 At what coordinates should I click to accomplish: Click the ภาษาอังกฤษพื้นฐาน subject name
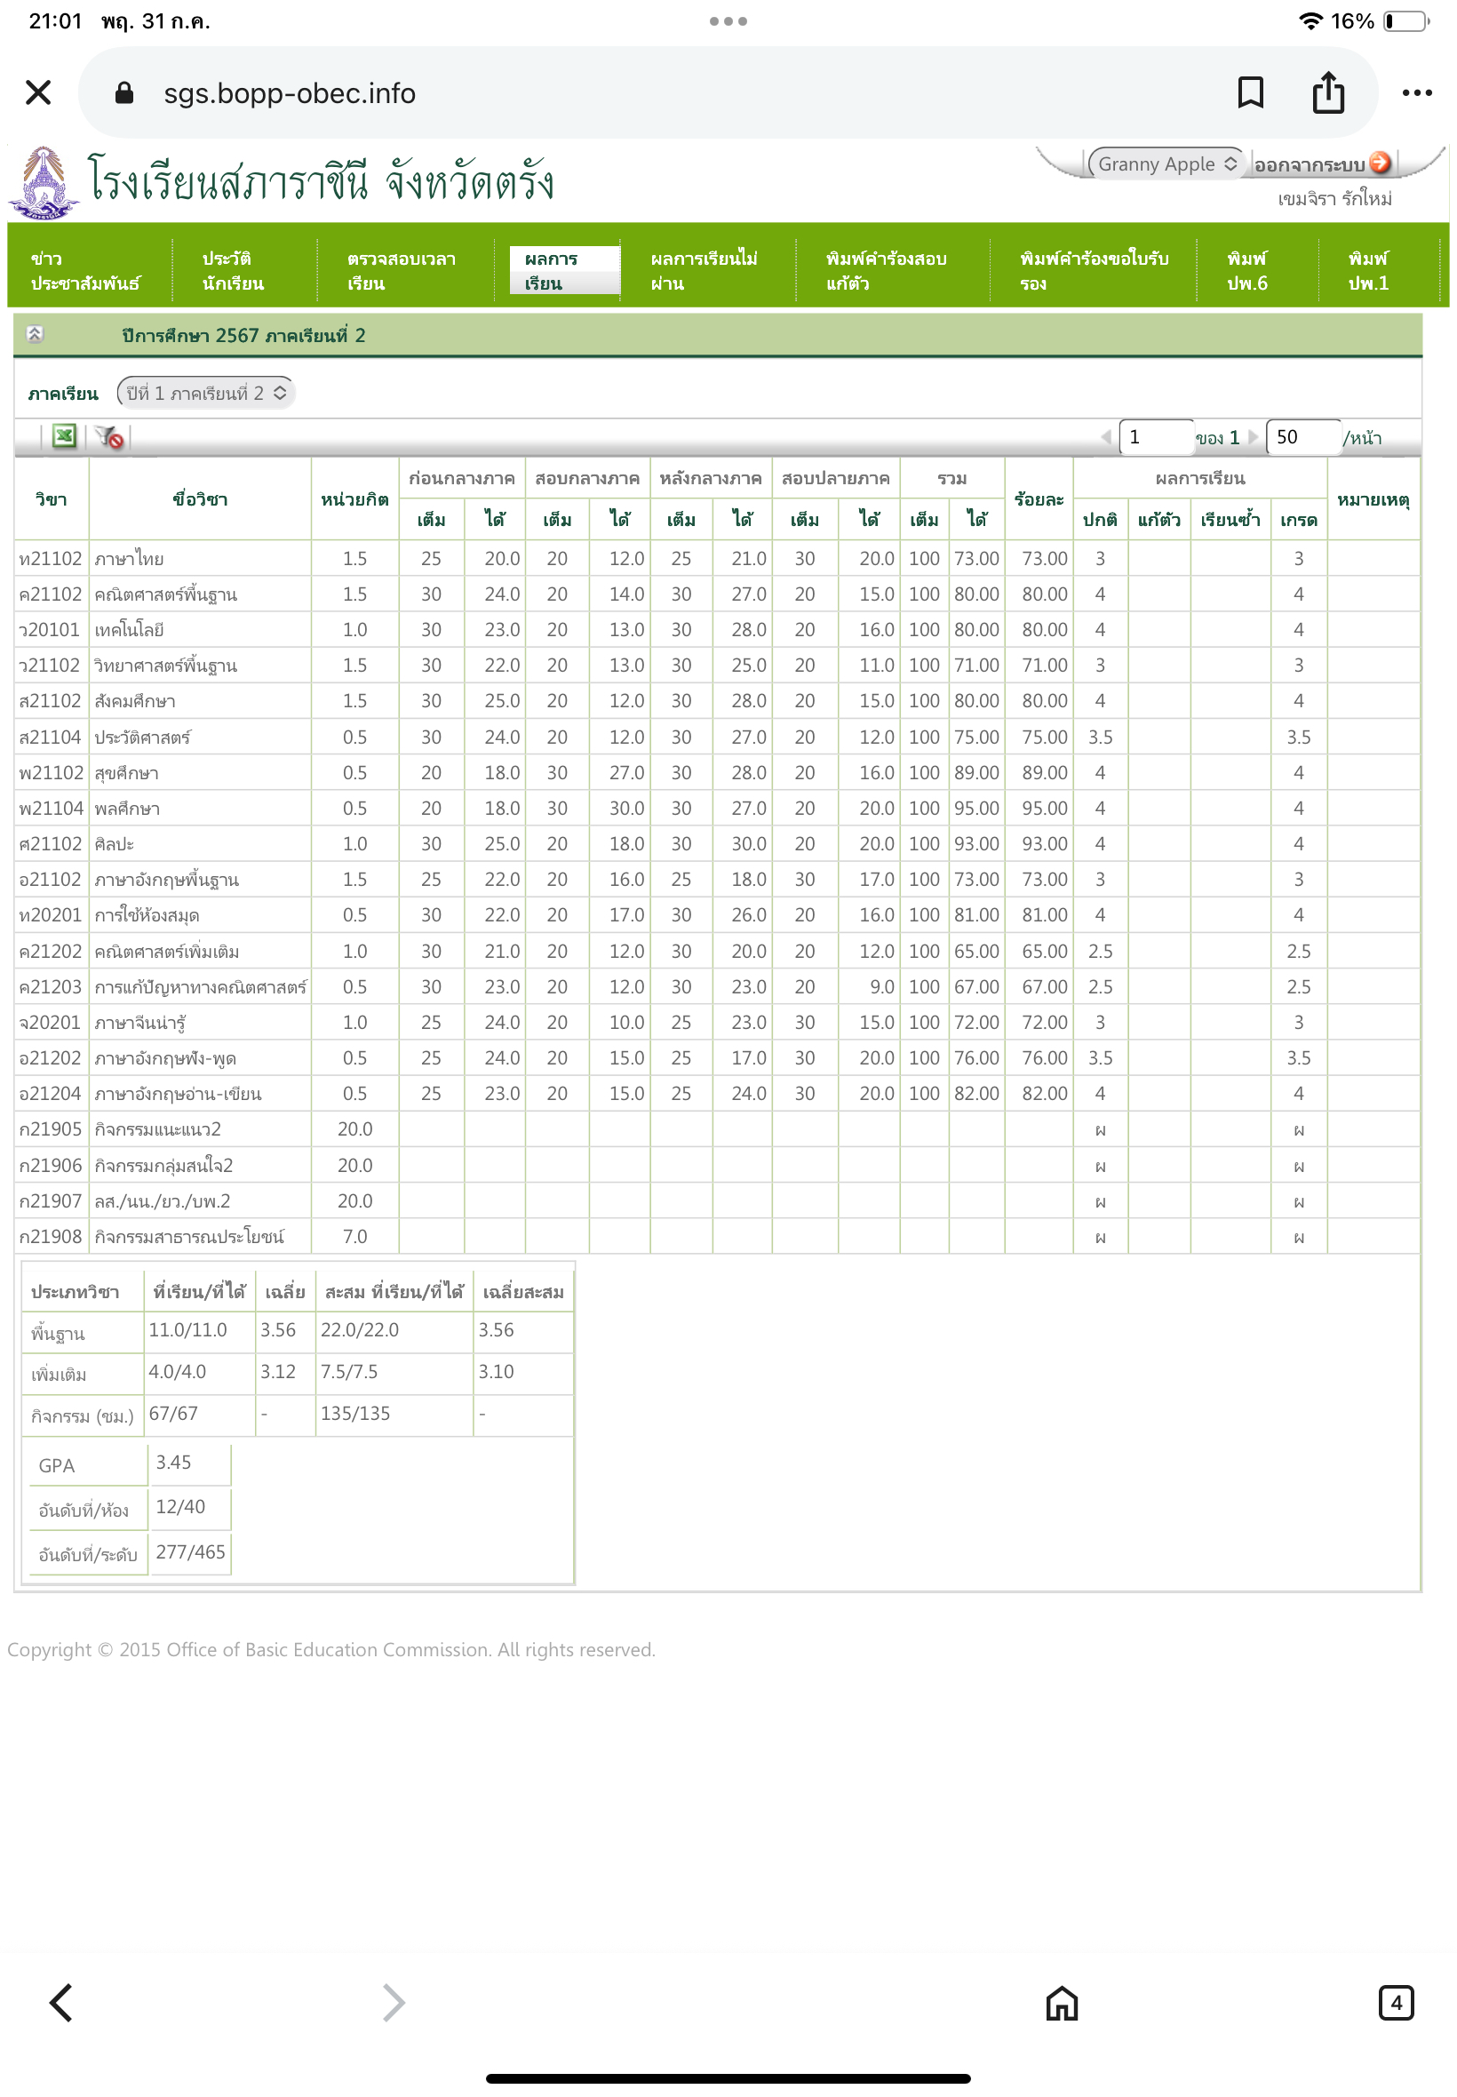click(166, 879)
